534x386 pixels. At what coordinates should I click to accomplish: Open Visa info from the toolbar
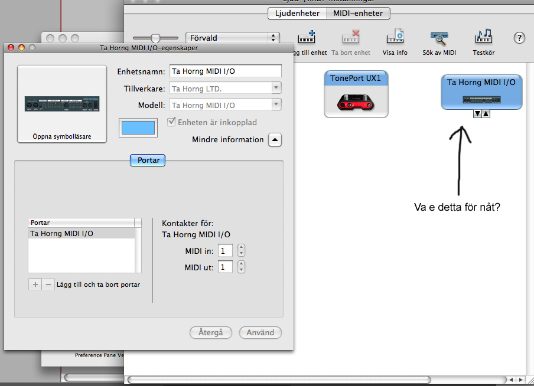pos(395,37)
